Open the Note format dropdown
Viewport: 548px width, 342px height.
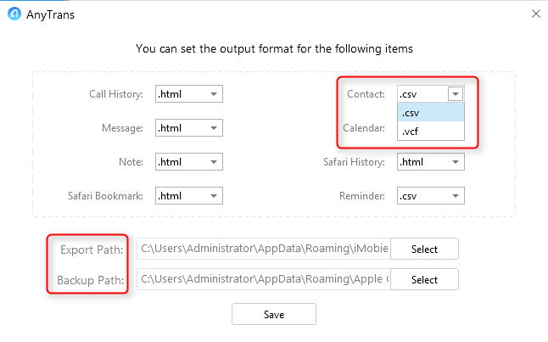(188, 162)
